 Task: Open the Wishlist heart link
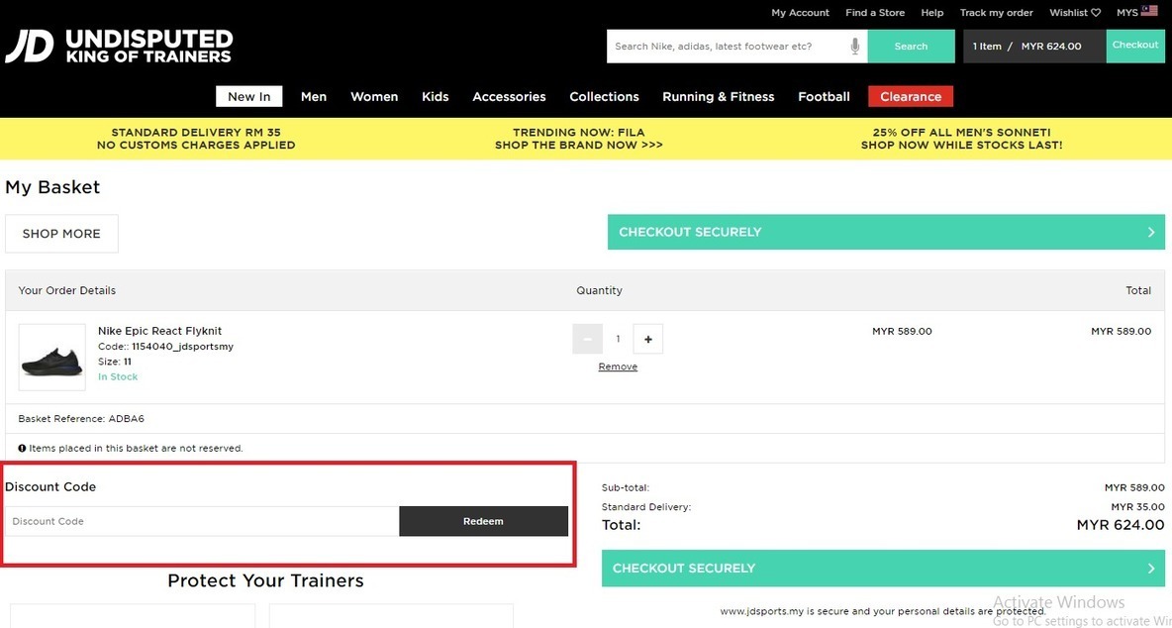[1075, 13]
